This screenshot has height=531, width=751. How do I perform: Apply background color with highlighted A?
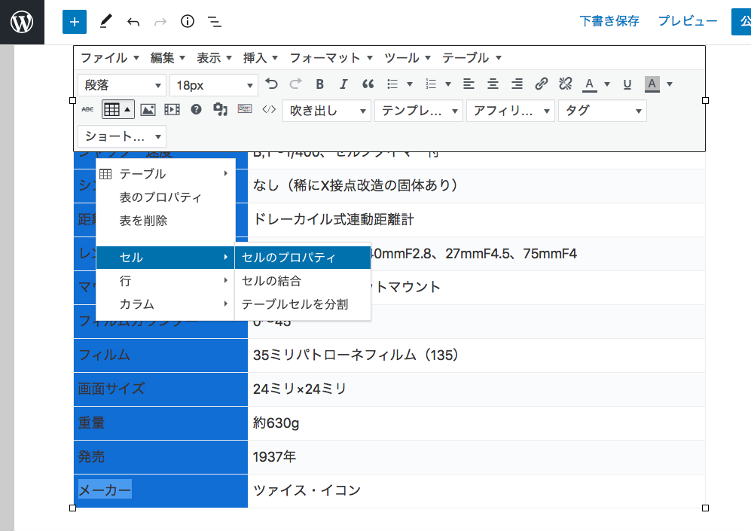coord(652,84)
